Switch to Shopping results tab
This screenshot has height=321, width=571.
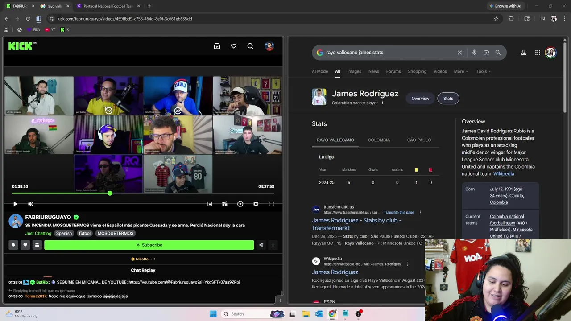coord(417,71)
